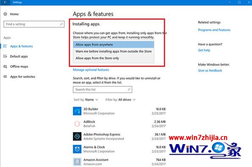This screenshot has width=252, height=167.
Task: Click the Home gear icon
Action: click(x=6, y=14)
